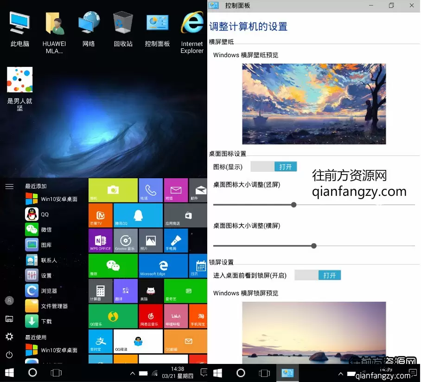
Task: Open the 此电脑 desktop icon
Action: coord(19,29)
